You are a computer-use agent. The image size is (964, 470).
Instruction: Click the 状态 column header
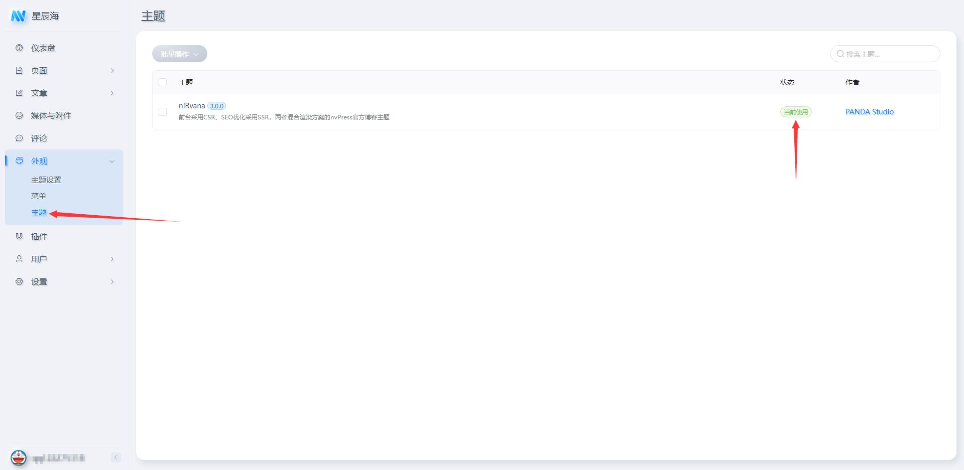click(x=787, y=82)
